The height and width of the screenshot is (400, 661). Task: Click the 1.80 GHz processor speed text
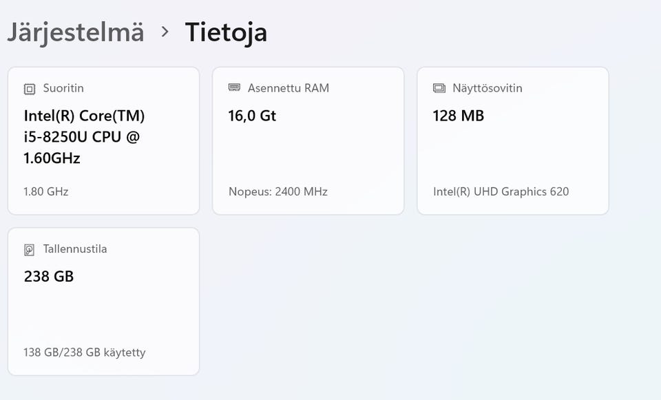pyautogui.click(x=46, y=192)
